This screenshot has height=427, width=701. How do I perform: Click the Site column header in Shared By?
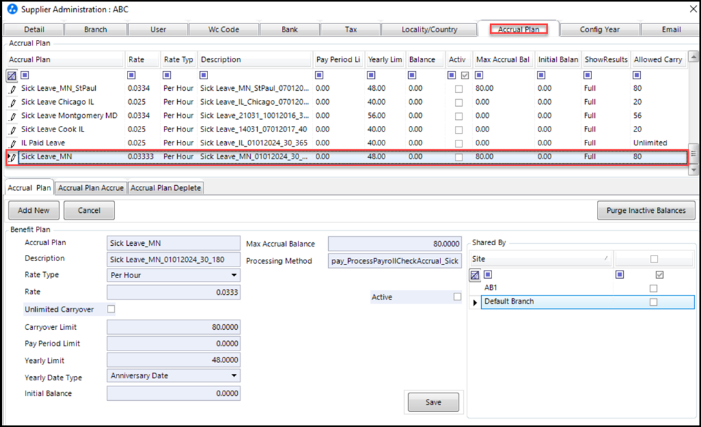click(x=540, y=259)
